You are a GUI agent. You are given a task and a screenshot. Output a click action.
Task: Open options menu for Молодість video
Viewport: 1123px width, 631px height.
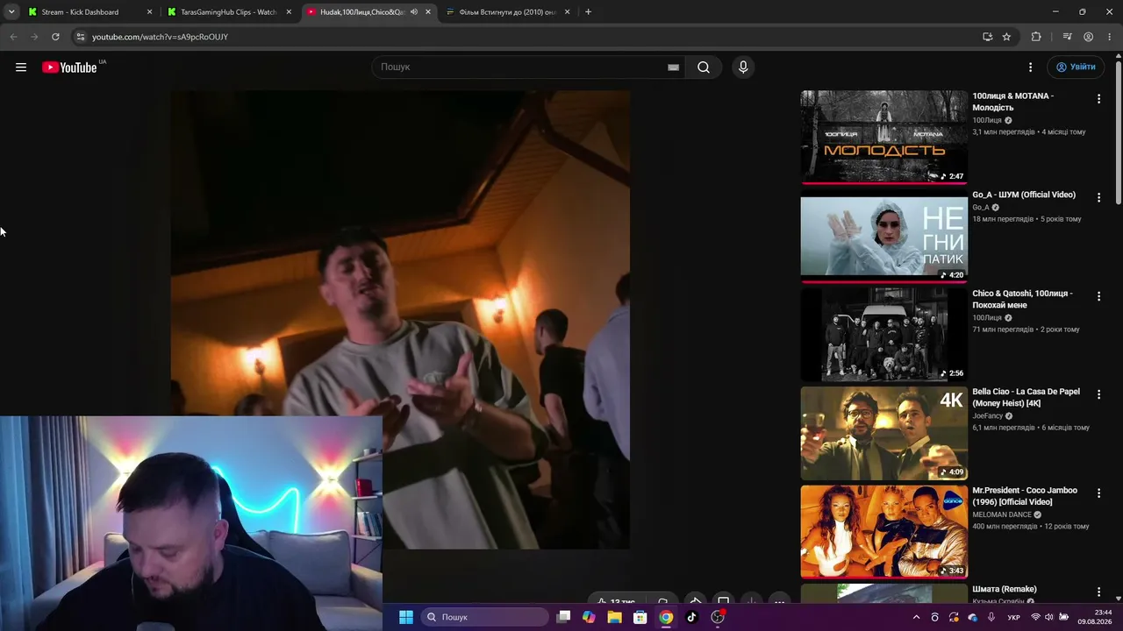(1098, 99)
